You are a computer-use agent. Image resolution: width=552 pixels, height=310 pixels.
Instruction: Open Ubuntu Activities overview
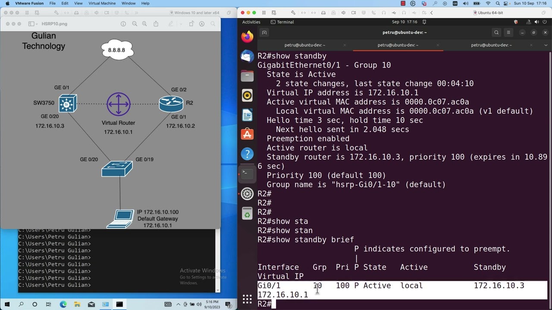click(x=251, y=22)
